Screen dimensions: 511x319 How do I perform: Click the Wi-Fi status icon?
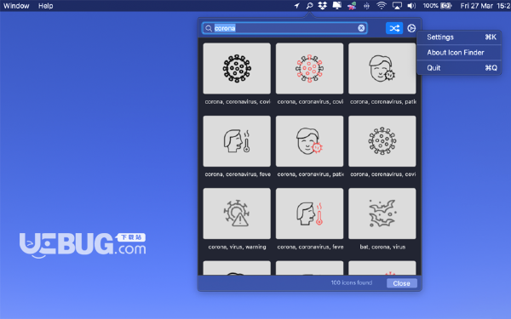[x=381, y=6]
